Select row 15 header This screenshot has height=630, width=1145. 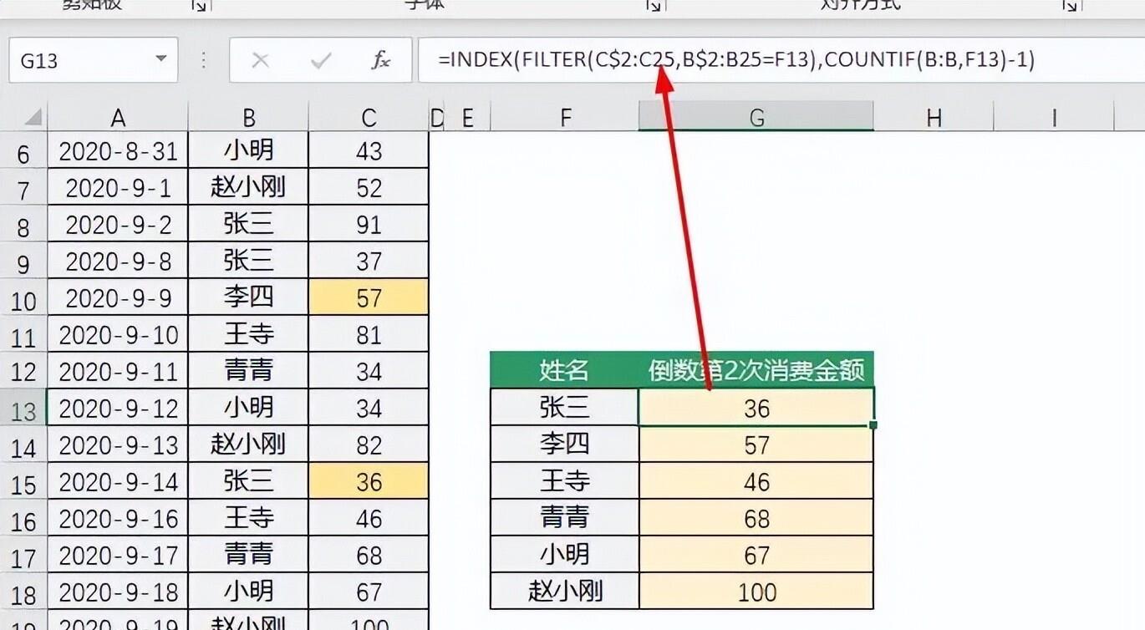click(x=23, y=483)
